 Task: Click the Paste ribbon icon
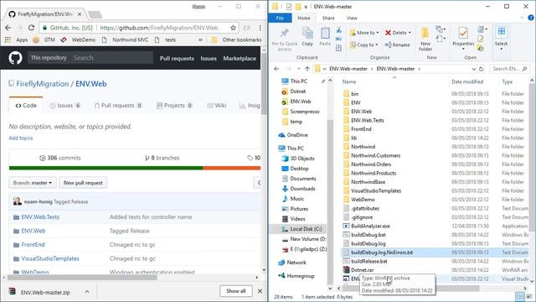325,37
